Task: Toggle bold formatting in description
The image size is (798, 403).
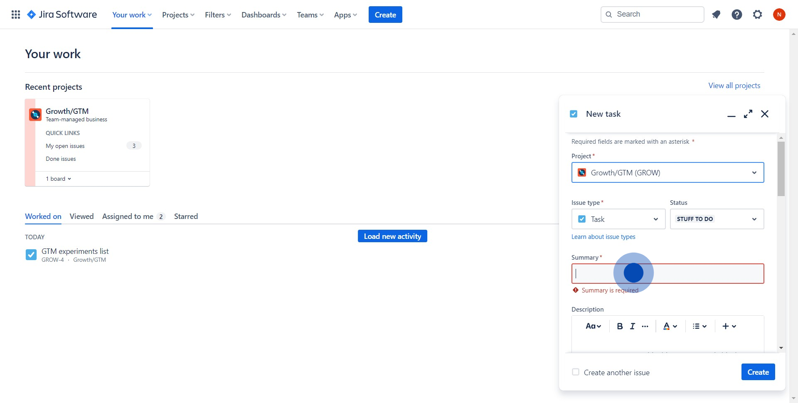Action: [x=620, y=326]
